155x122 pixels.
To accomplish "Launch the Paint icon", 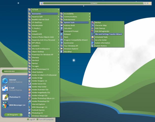I will 62,37.
